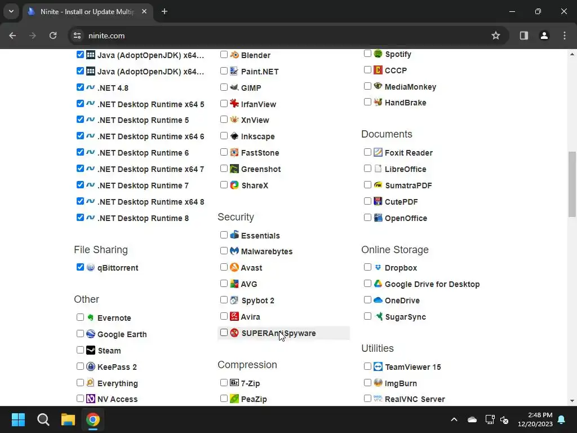Image resolution: width=577 pixels, height=433 pixels.
Task: Click the HandBrake icon
Action: tap(378, 102)
